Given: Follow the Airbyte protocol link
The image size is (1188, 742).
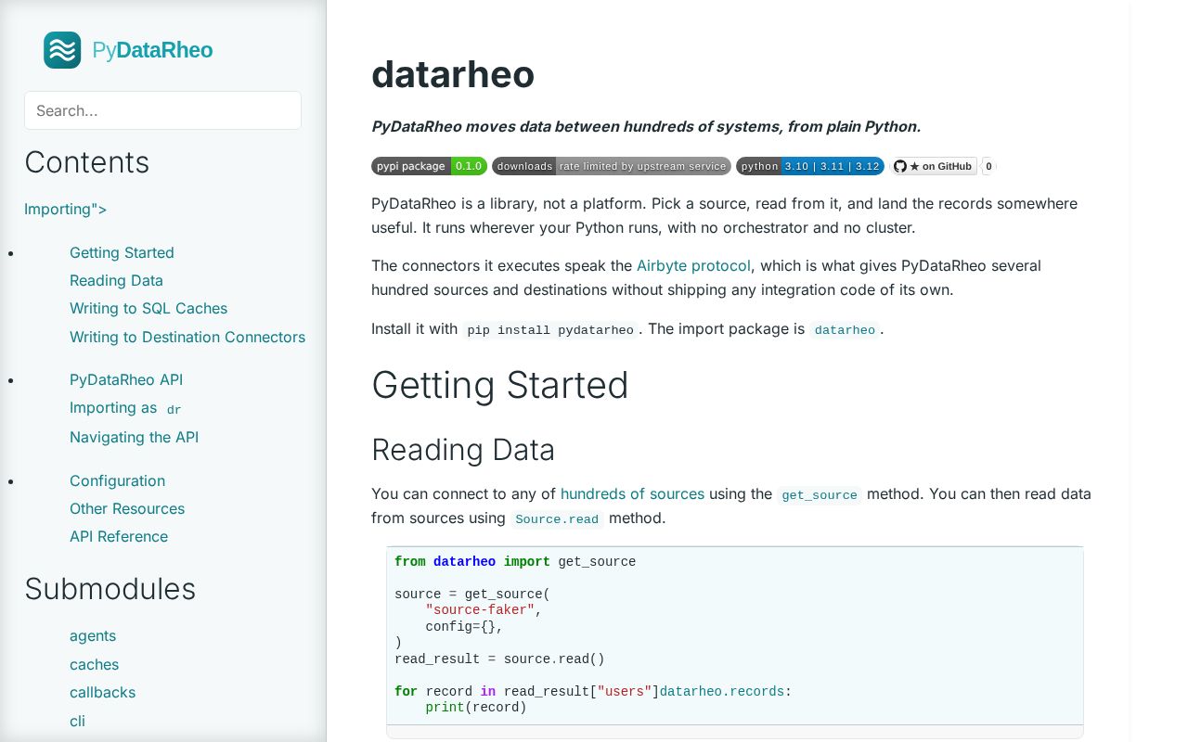Looking at the screenshot, I should tap(693, 265).
